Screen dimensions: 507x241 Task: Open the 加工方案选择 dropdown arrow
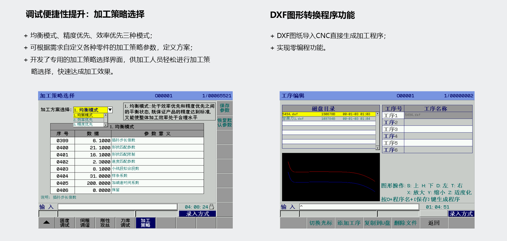point(110,110)
